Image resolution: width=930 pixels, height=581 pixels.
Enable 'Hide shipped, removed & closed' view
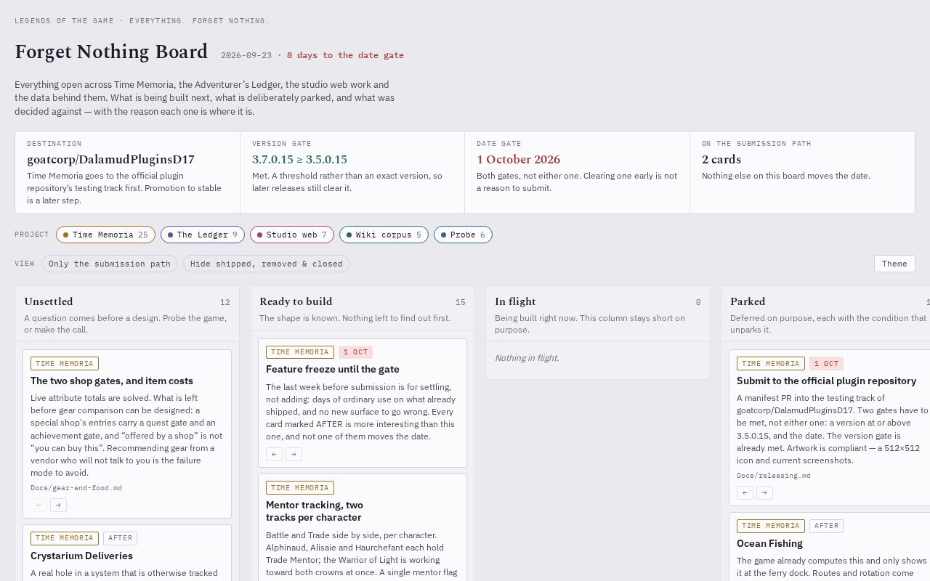(267, 264)
